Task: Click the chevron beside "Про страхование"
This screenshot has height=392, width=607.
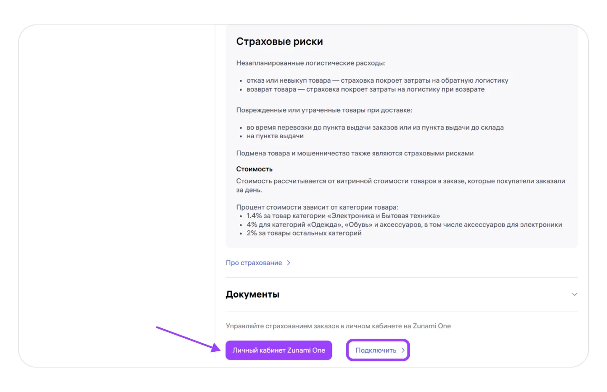Action: [289, 263]
